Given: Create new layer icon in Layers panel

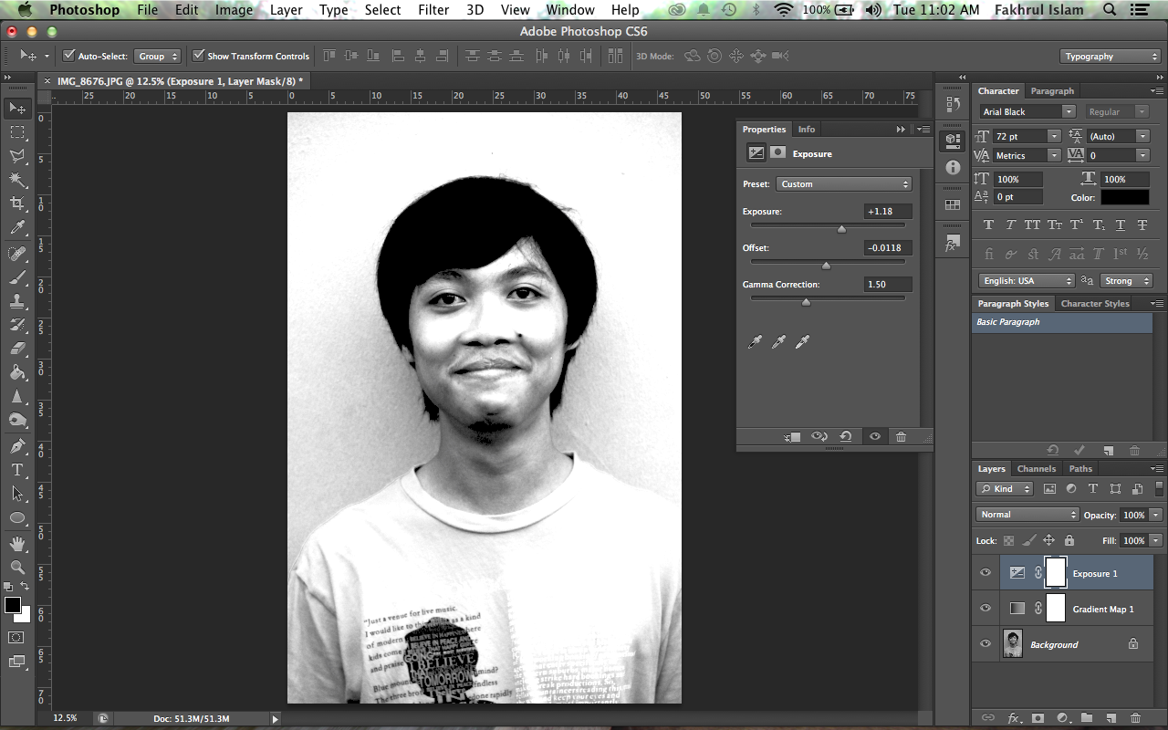Looking at the screenshot, I should click(x=1111, y=718).
